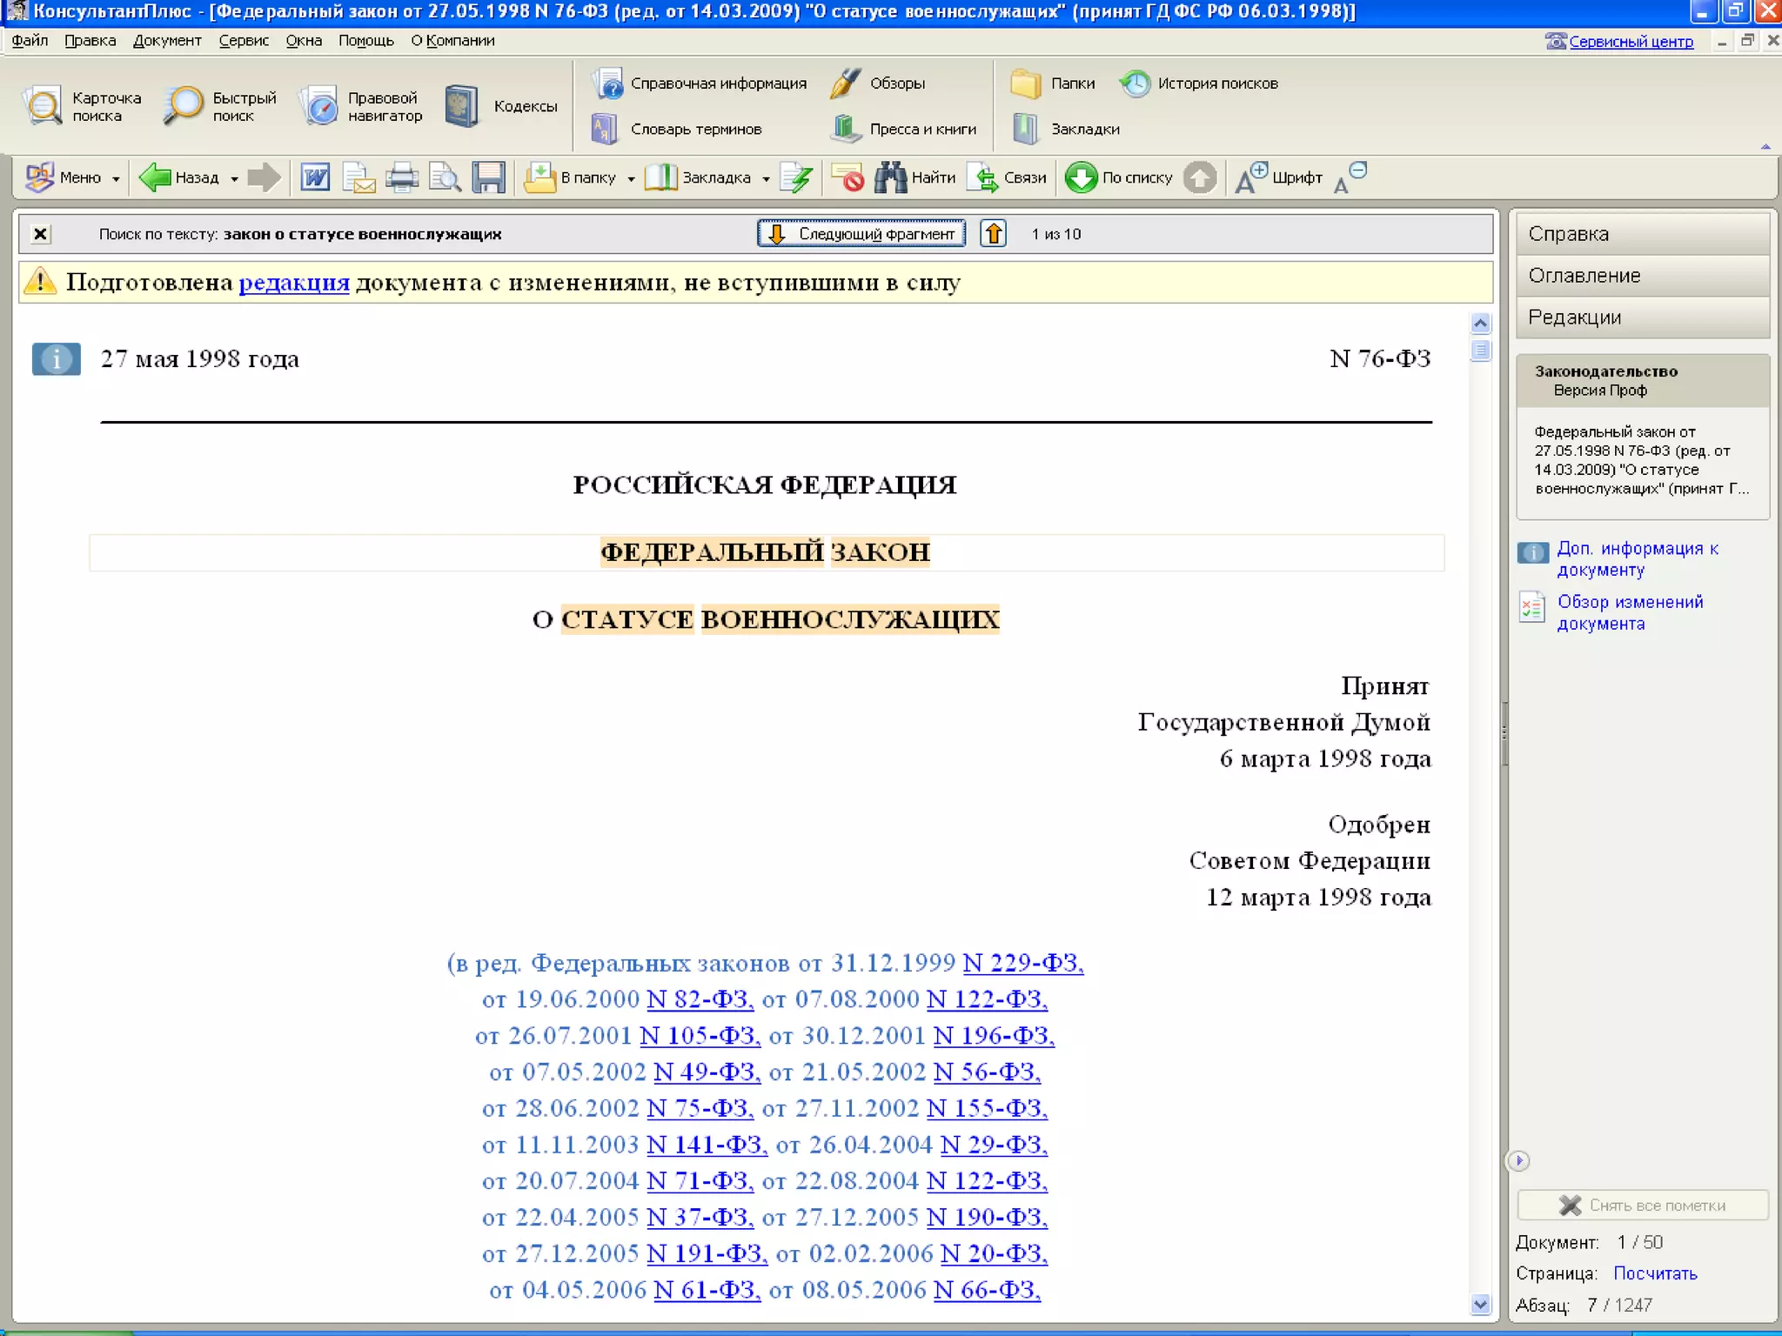Expand the Закладка dropdown arrow

click(x=766, y=178)
